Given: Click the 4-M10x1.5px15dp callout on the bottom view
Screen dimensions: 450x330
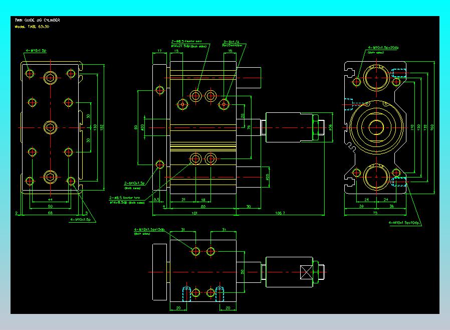Looking at the screenshot, I should (149, 231).
